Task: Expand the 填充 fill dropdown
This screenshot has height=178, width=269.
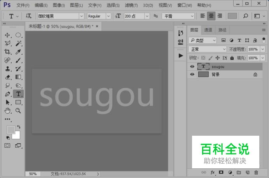Action: (263, 58)
